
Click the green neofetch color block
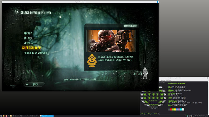click(173, 109)
